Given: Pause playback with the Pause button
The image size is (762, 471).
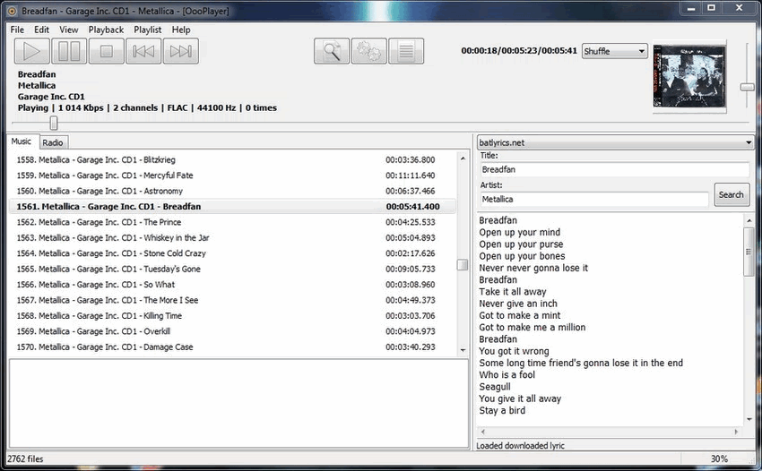Looking at the screenshot, I should [x=69, y=51].
